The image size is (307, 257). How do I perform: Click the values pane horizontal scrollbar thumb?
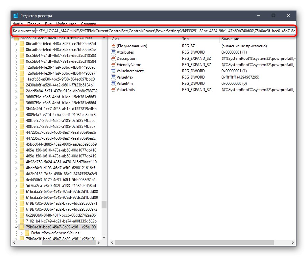tap(194, 243)
